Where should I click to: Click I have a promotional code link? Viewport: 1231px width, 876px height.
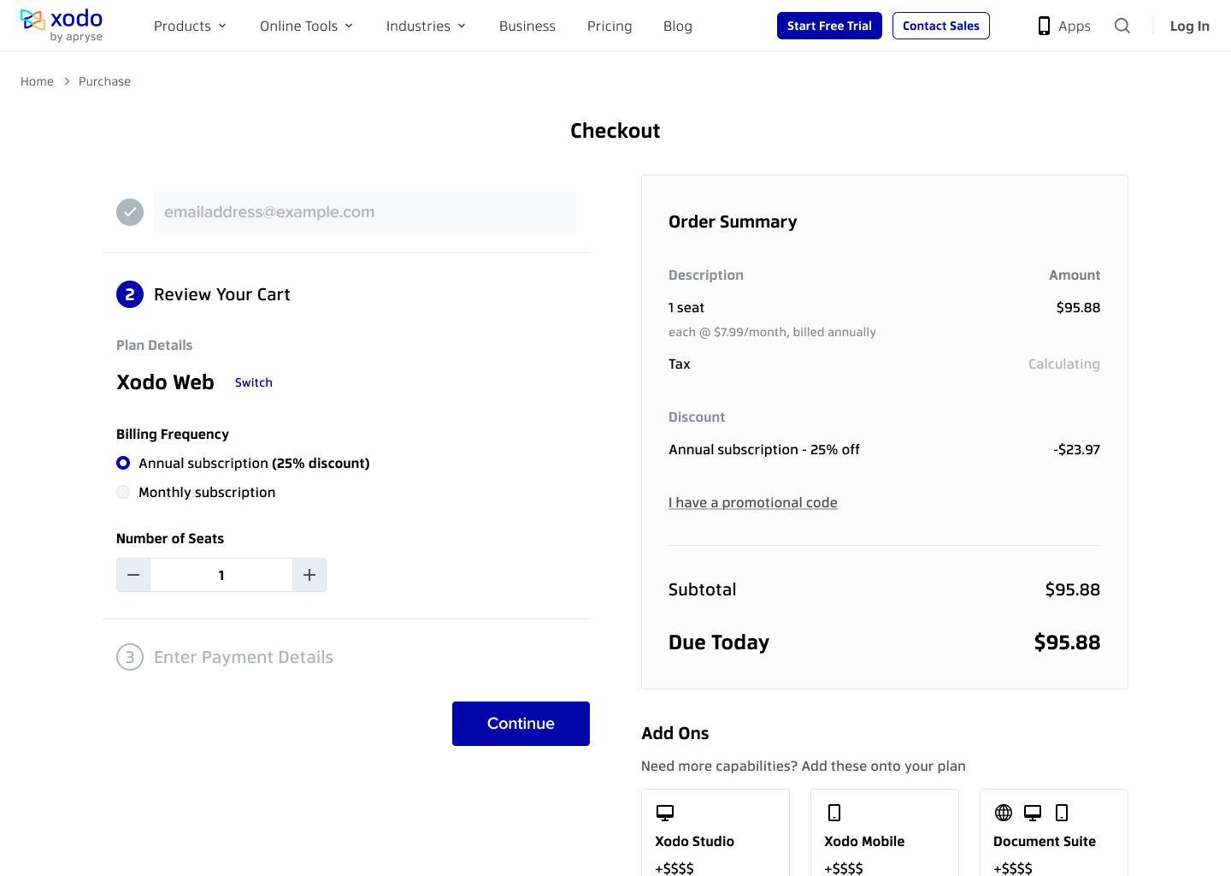753,502
